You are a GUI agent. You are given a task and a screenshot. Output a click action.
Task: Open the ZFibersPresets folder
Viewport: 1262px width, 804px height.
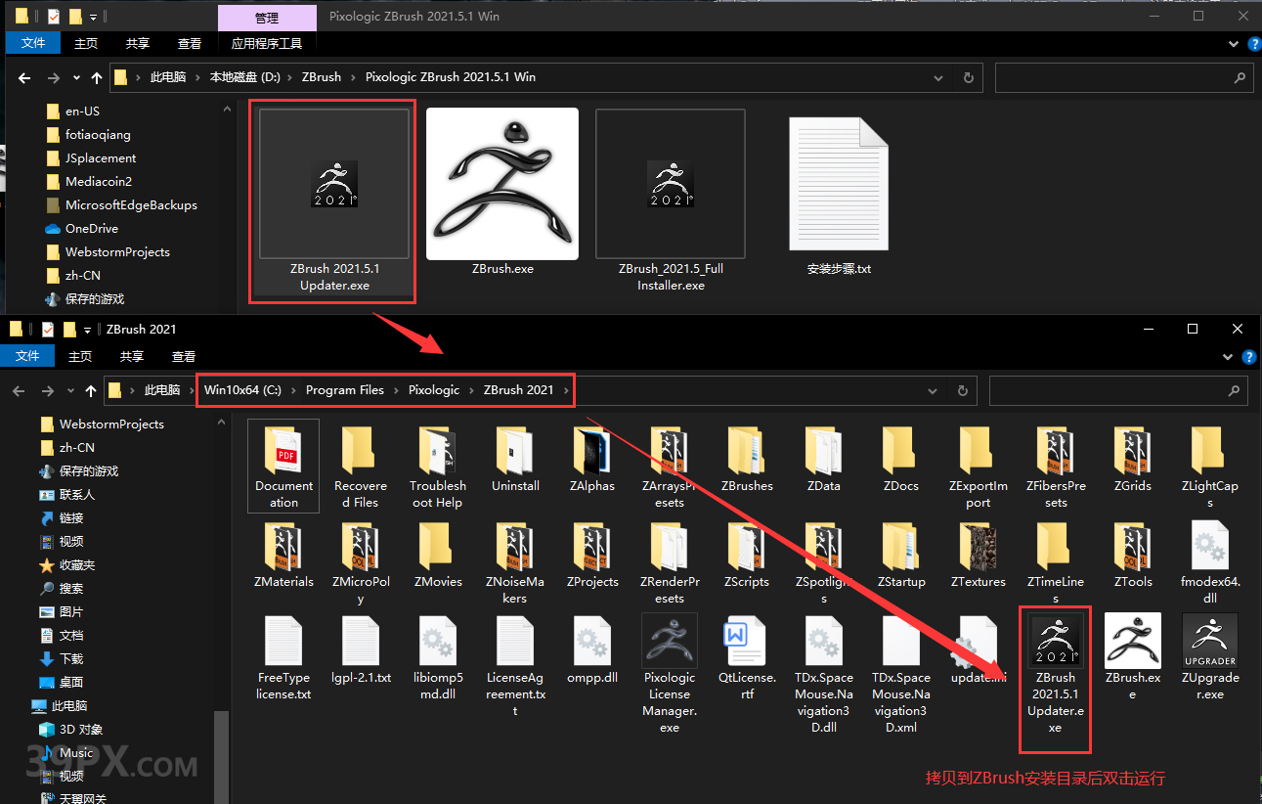tap(1056, 469)
